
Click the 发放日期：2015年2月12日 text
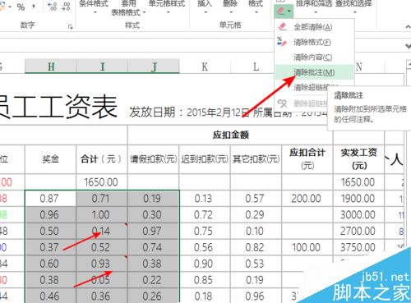[189, 112]
